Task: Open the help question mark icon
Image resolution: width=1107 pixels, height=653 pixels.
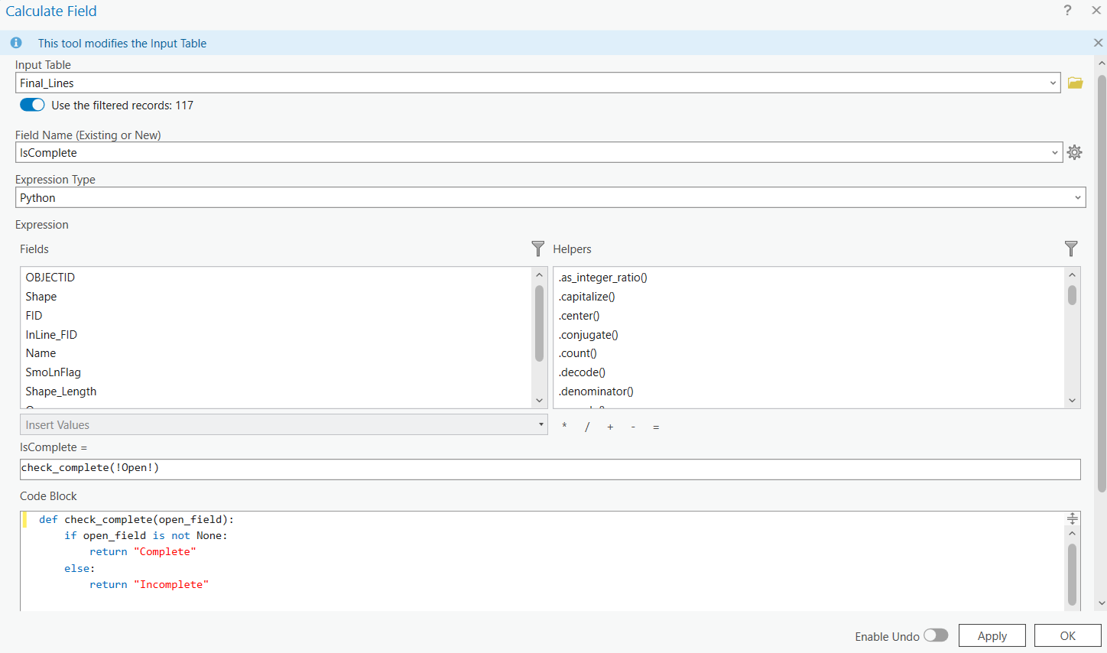Action: pyautogui.click(x=1067, y=10)
